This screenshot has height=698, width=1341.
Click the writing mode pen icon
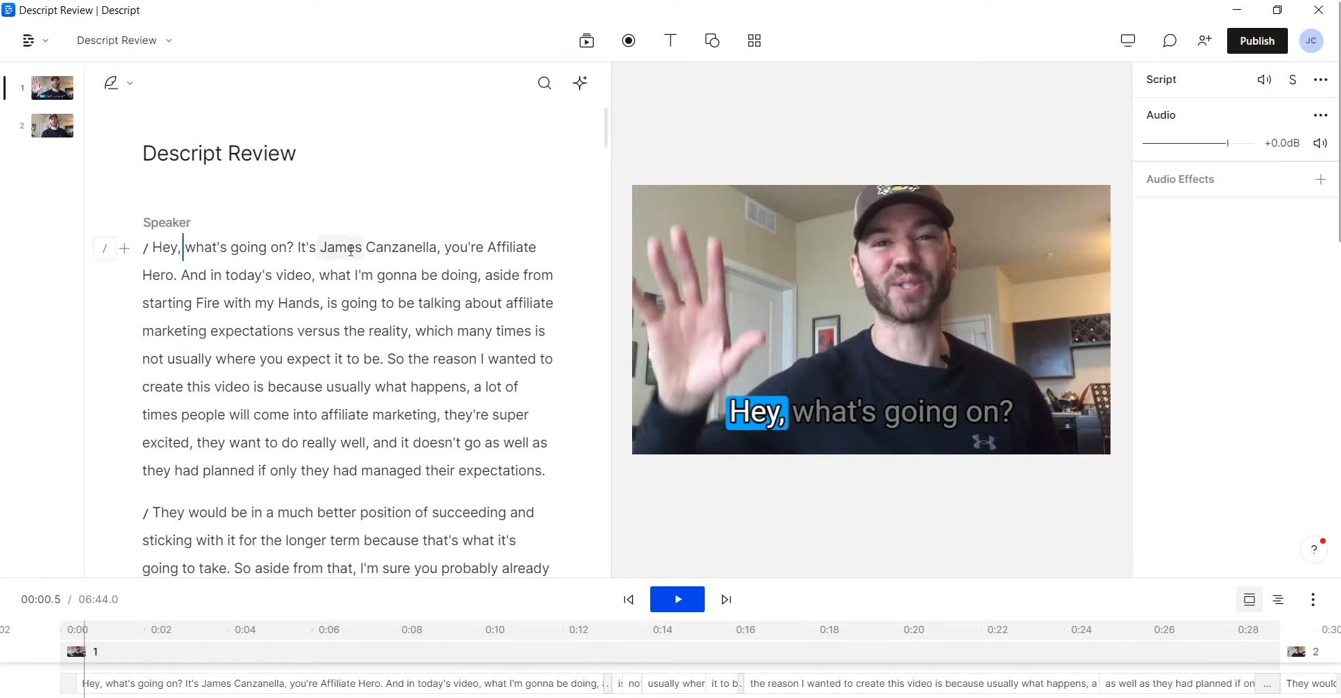pyautogui.click(x=111, y=83)
